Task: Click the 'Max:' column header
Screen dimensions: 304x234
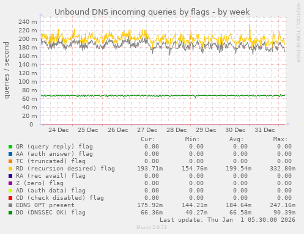Action: 280,139
